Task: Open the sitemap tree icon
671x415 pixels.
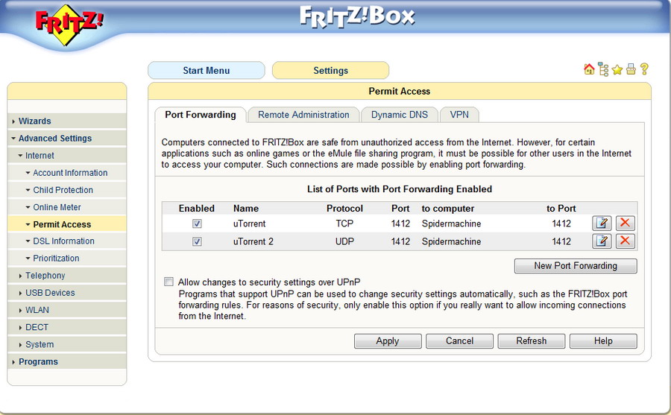Action: (x=603, y=69)
